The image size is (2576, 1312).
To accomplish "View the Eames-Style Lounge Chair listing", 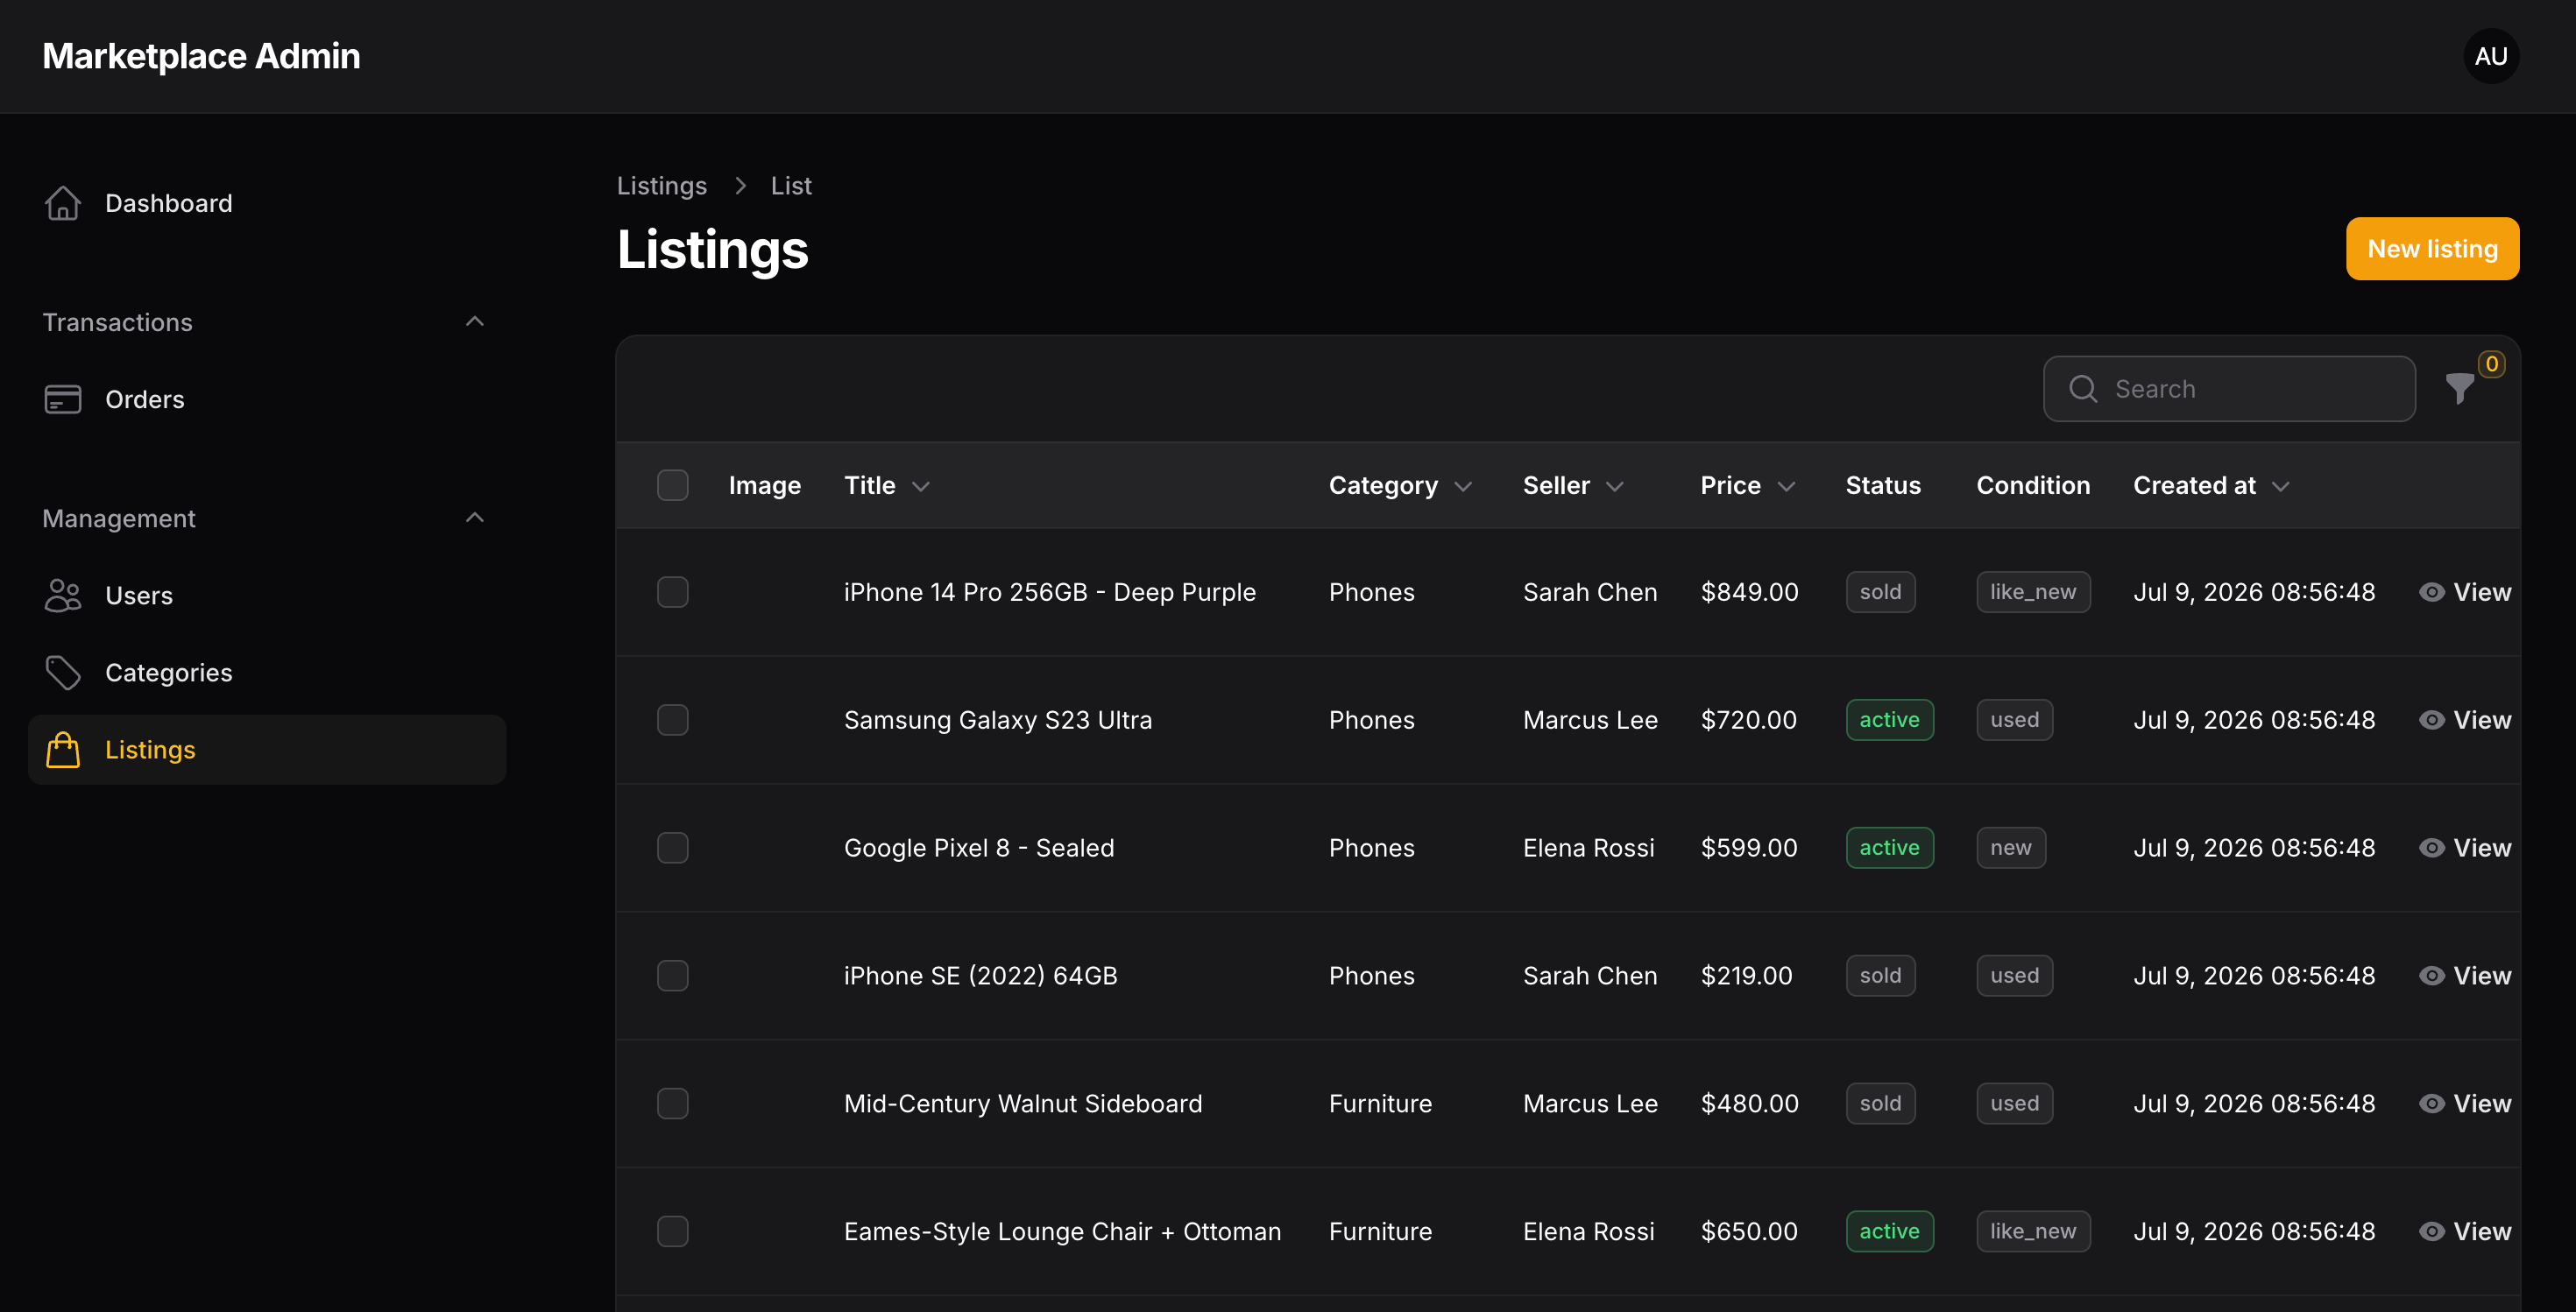I will coord(2464,1231).
